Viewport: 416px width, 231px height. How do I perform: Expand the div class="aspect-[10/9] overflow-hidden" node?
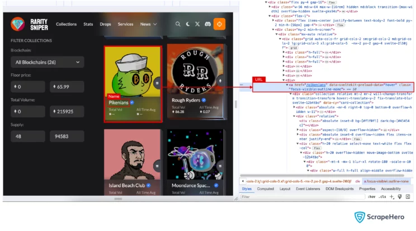click(297, 130)
